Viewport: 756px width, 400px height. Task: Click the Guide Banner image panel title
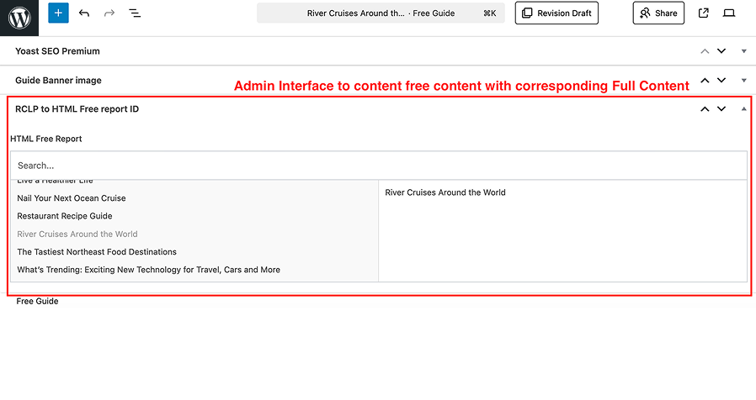pos(58,81)
